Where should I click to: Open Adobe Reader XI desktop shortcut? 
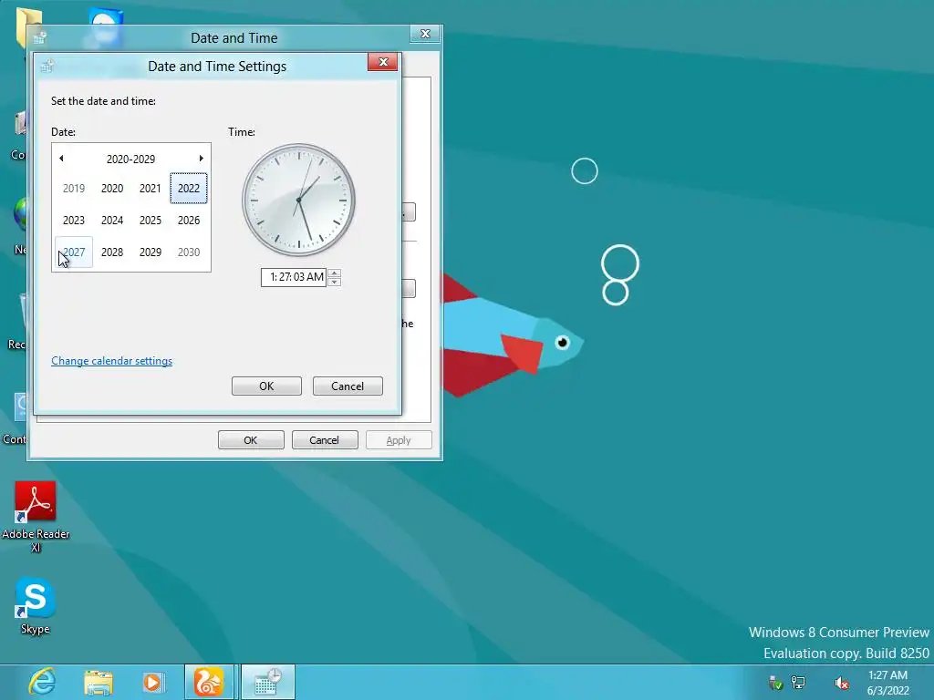36,517
